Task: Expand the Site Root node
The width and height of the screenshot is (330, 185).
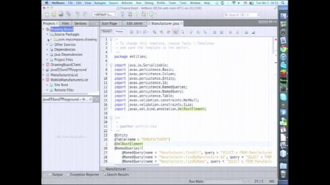Action: [47, 85]
